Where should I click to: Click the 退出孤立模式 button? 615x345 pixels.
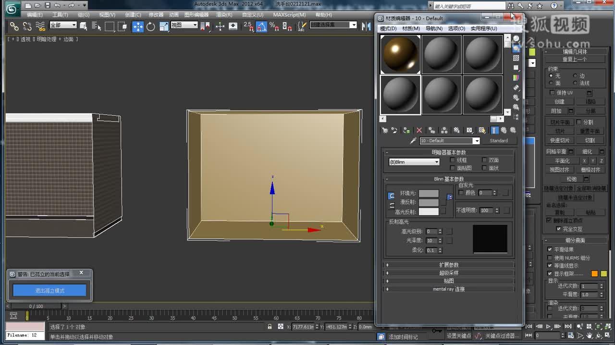(49, 290)
